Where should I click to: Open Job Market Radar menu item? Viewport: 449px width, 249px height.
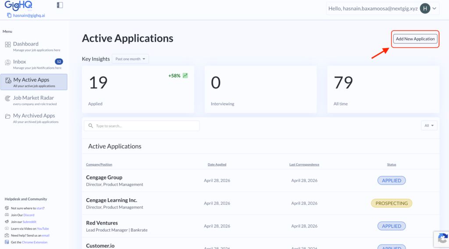tap(34, 100)
